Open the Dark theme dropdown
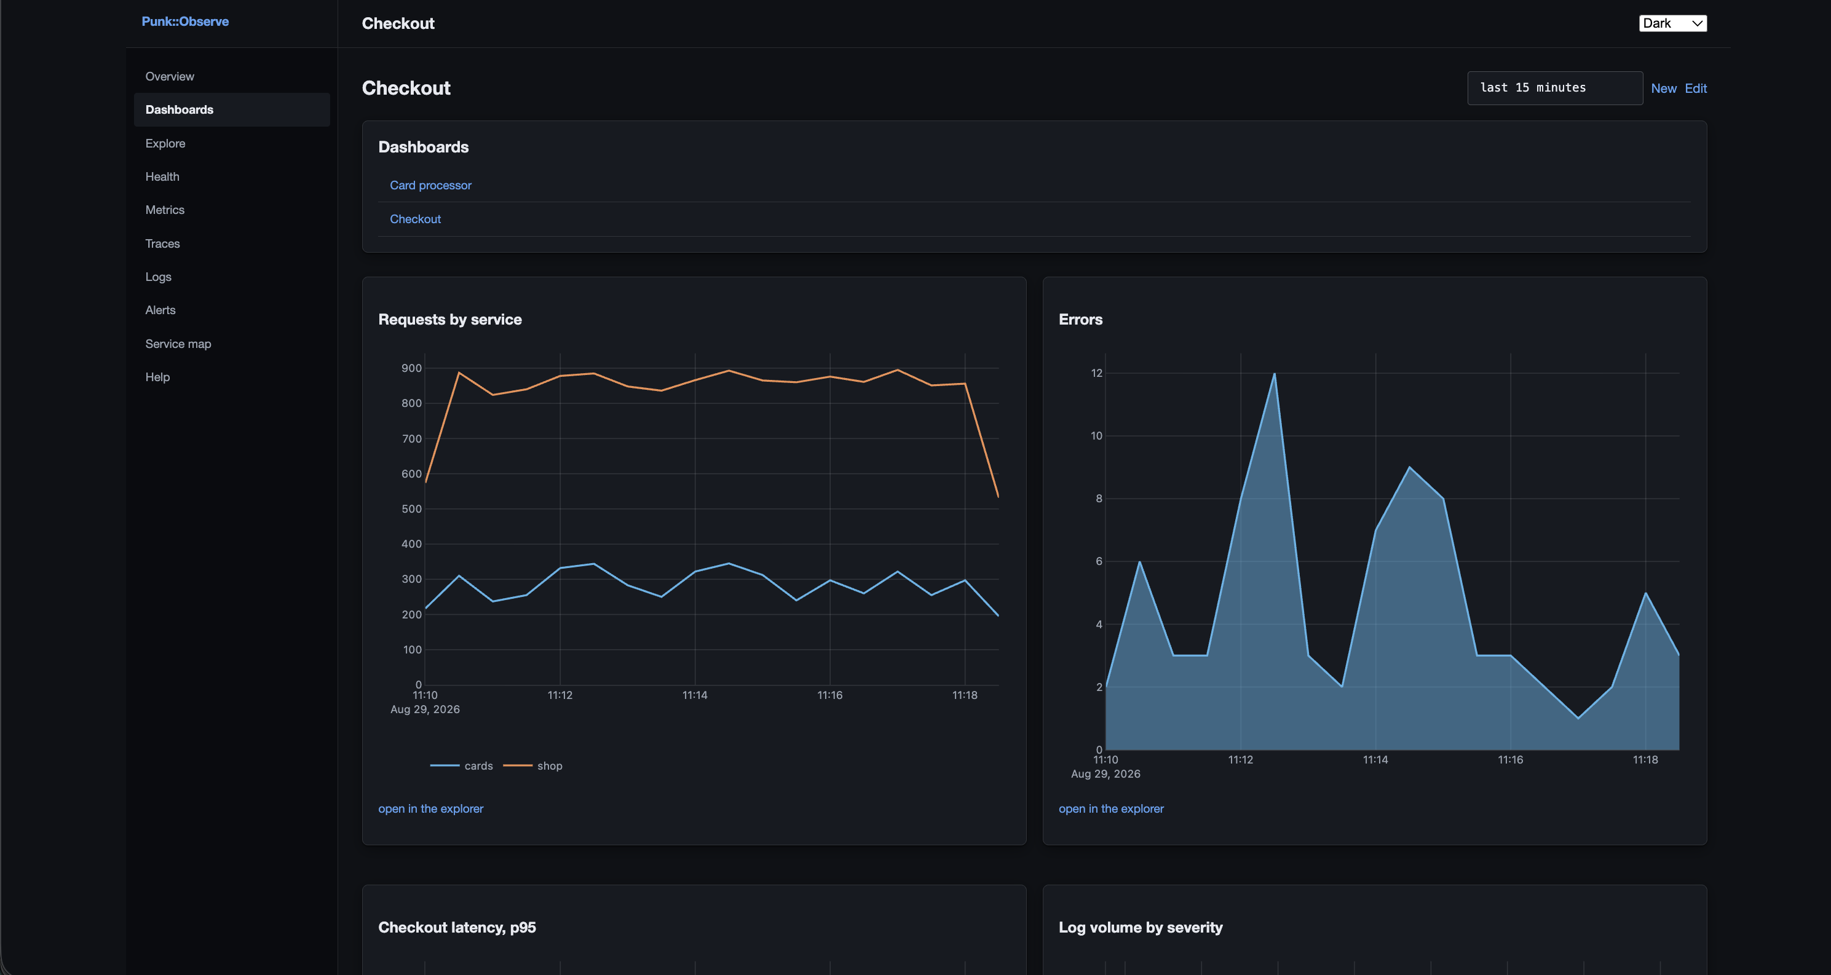Image resolution: width=1831 pixels, height=975 pixels. [x=1672, y=23]
